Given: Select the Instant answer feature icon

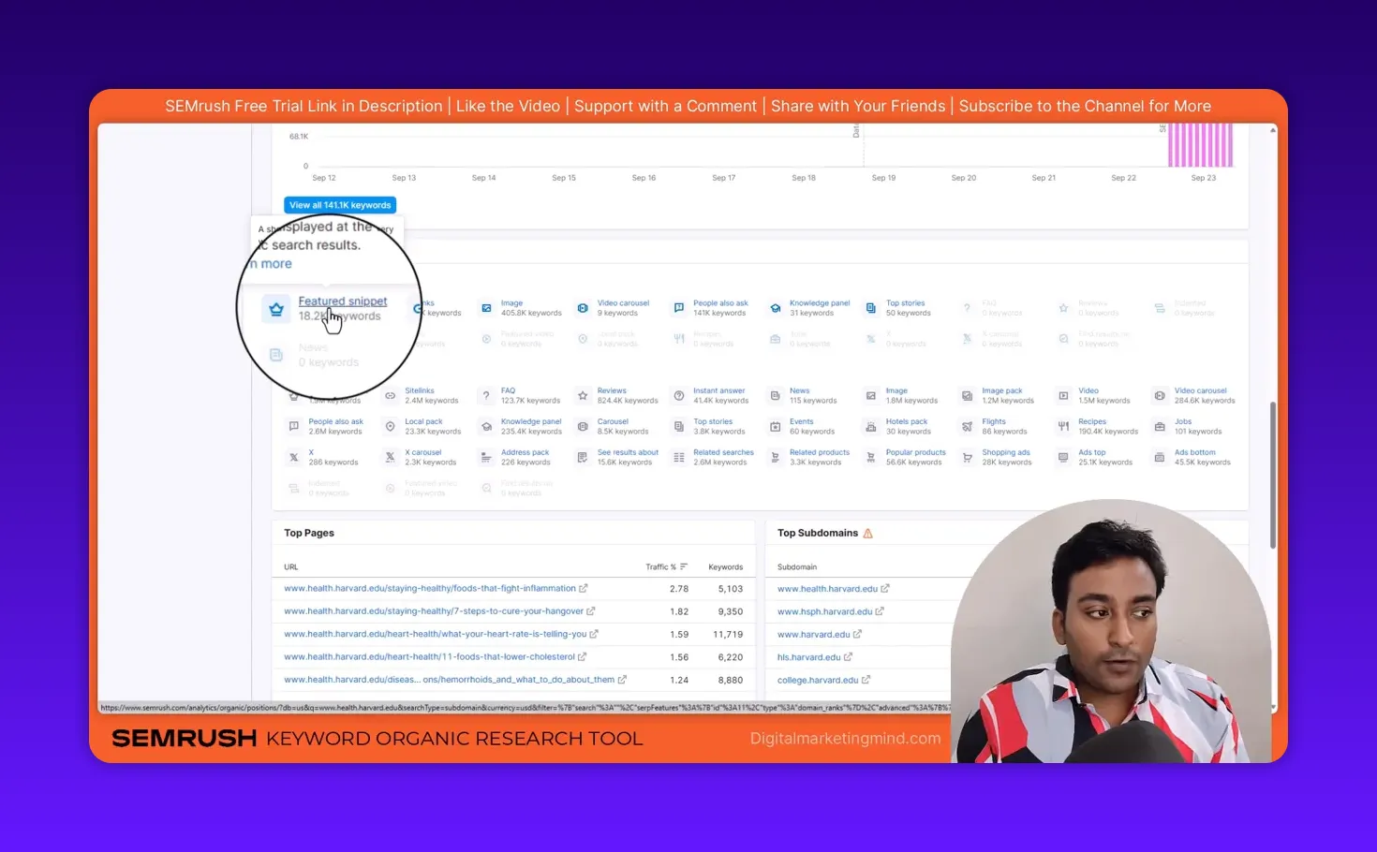Looking at the screenshot, I should click(x=678, y=394).
